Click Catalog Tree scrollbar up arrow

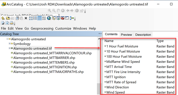pos(99,39)
